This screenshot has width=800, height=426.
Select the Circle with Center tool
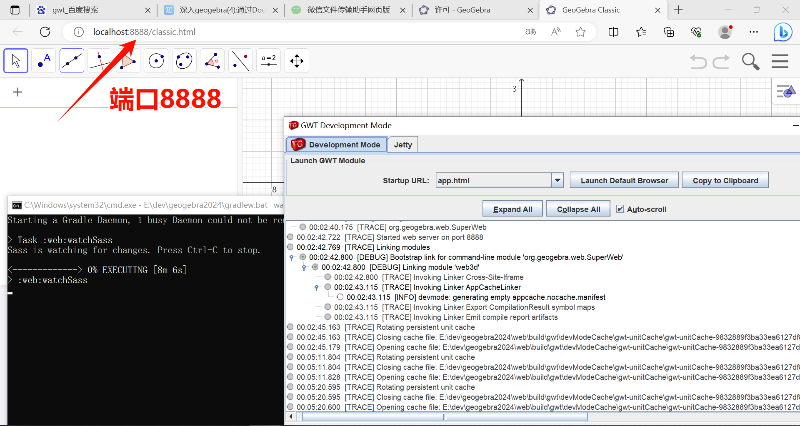[x=156, y=61]
